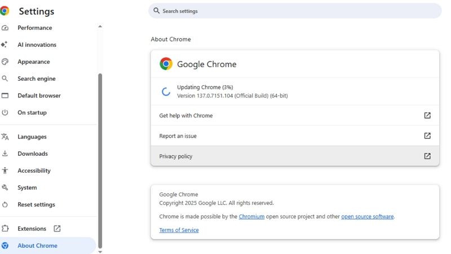Click Get help with Chrome row

click(295, 116)
